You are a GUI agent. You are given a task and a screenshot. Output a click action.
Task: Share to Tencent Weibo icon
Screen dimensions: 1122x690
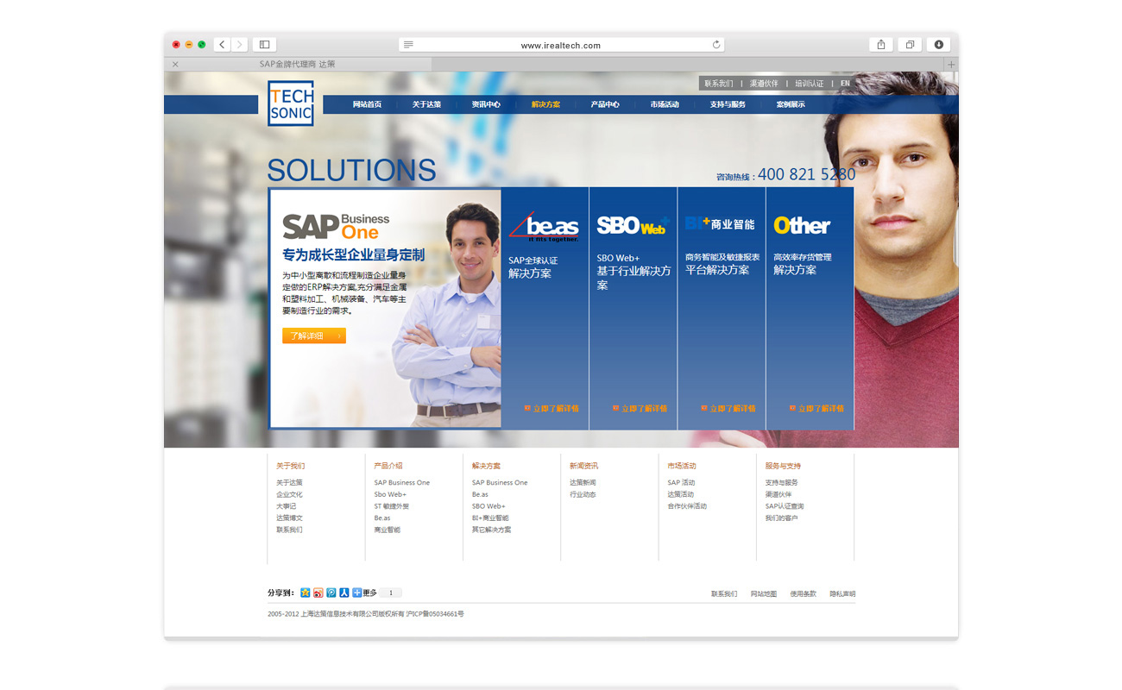(331, 593)
